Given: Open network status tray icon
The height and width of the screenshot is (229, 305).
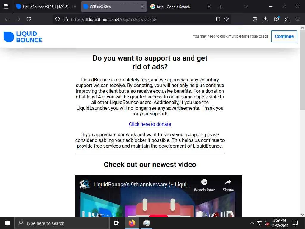Looking at the screenshot, I should pos(259,223).
